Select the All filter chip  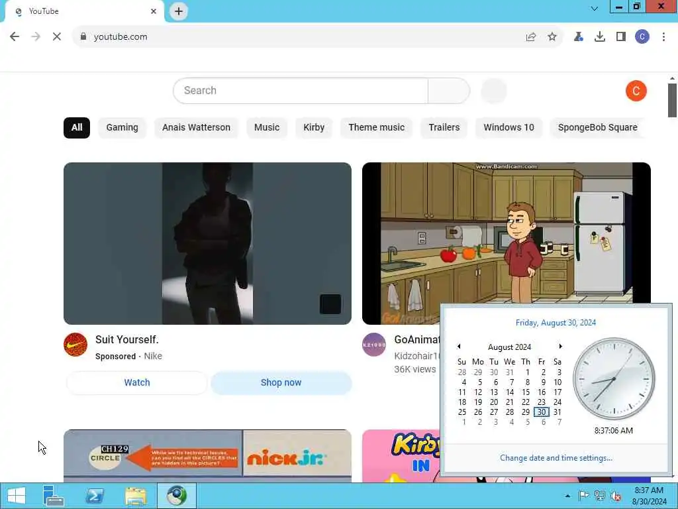coord(77,128)
